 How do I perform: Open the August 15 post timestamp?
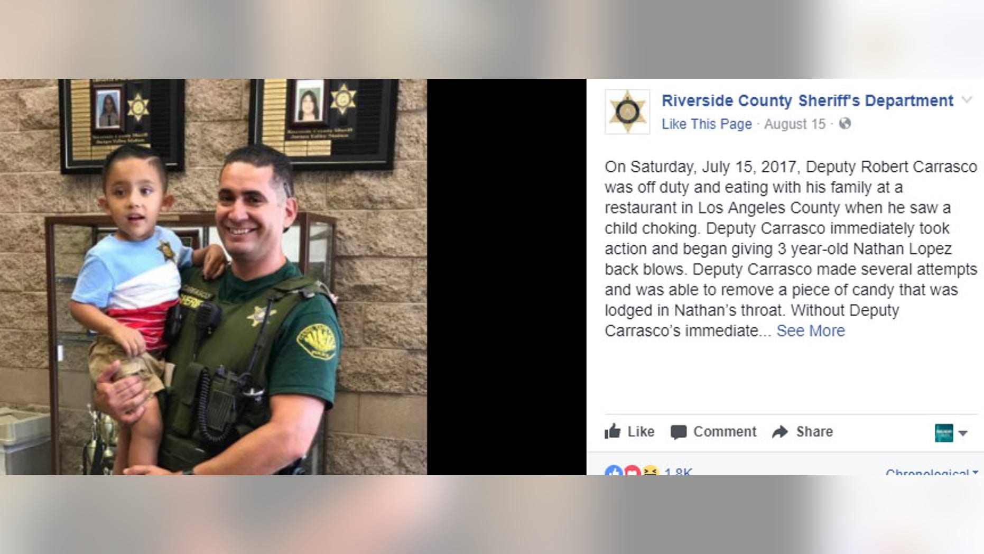(x=795, y=124)
